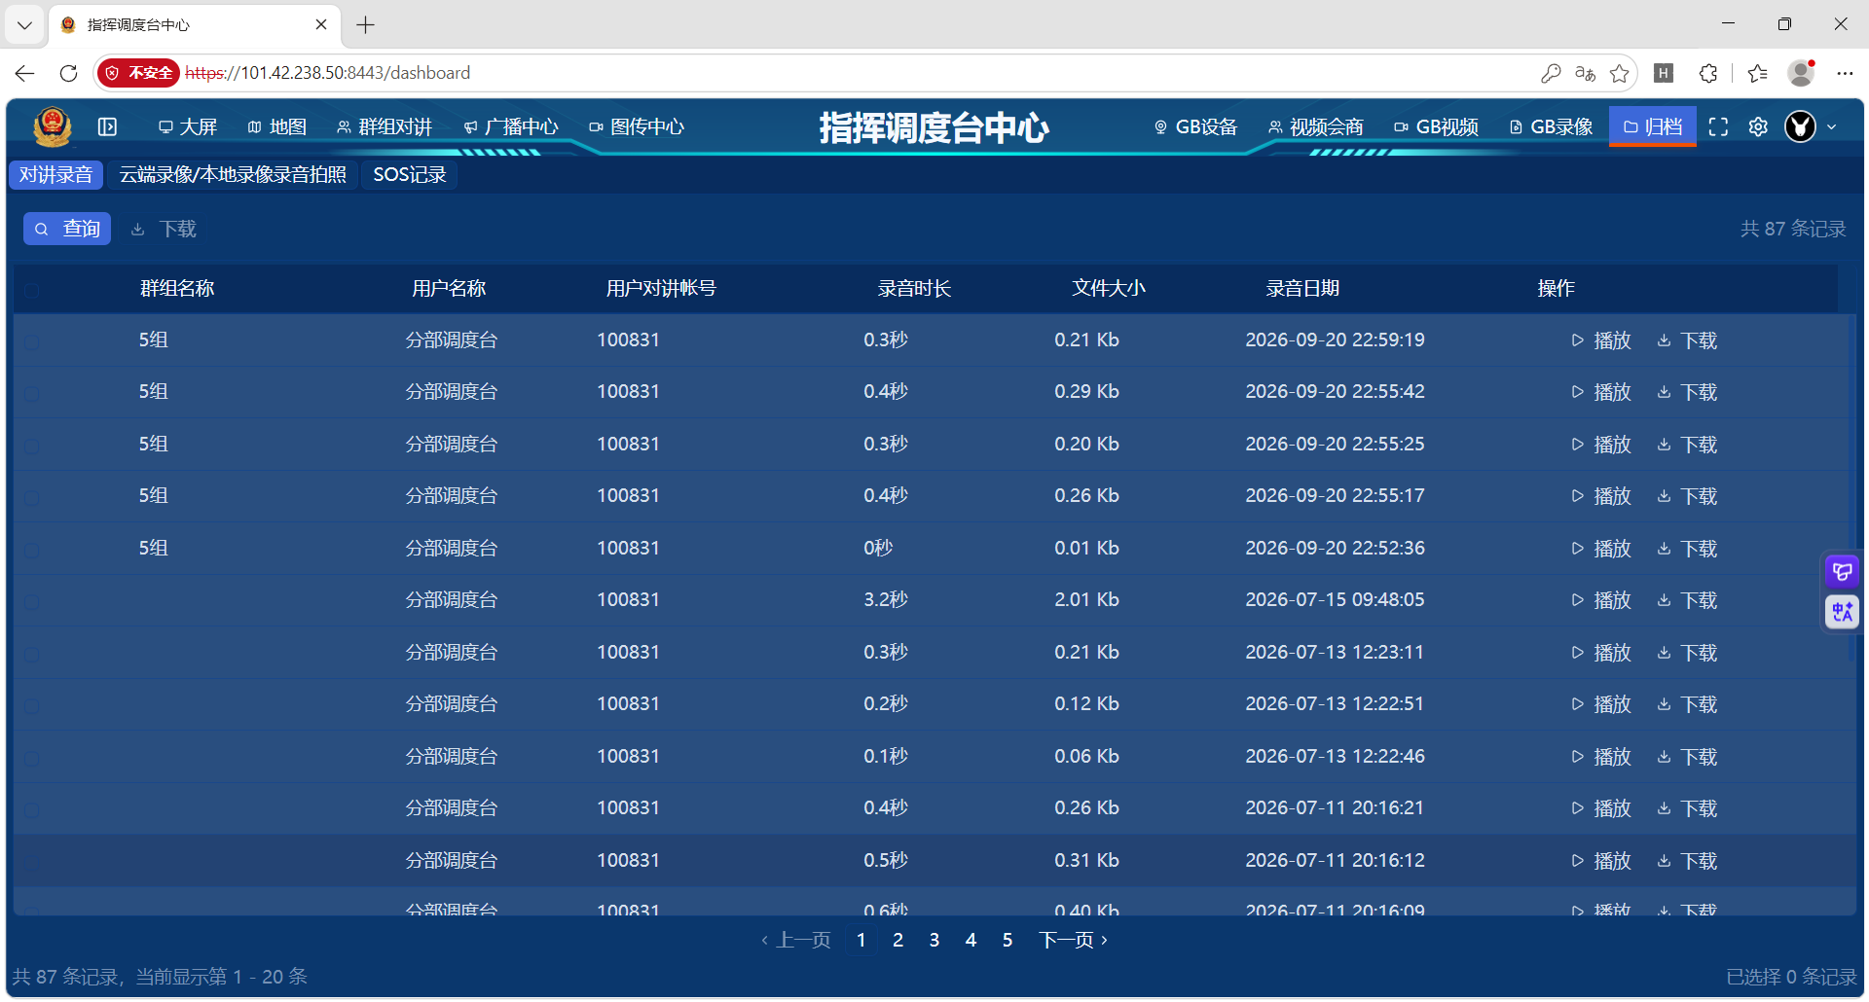
Task: Play the 22:59:19 recording
Action: click(1601, 340)
